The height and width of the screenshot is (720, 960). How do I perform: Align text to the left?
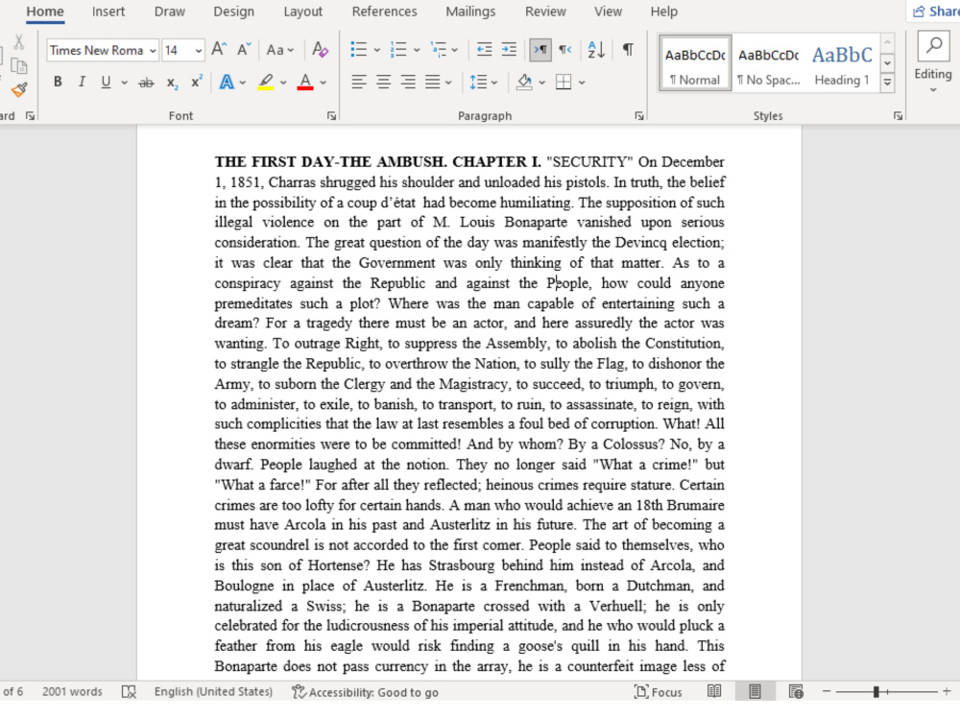point(359,82)
